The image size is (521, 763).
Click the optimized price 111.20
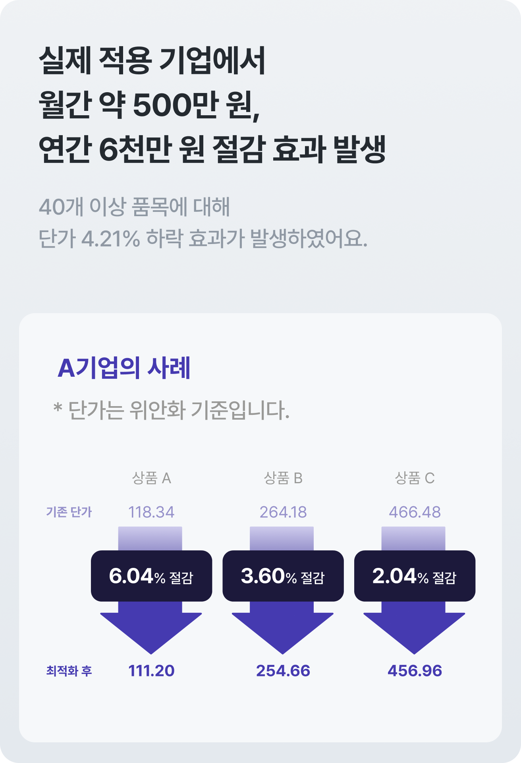[151, 671]
